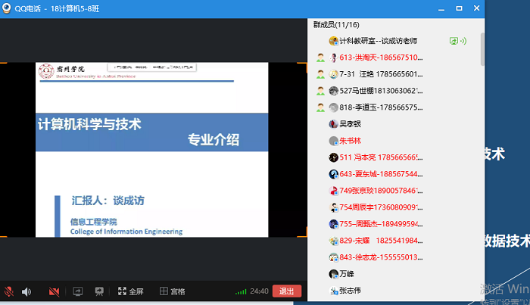The height and width of the screenshot is (305, 530).
Task: Click the avatar of 613-洪海天
Action: [334, 58]
